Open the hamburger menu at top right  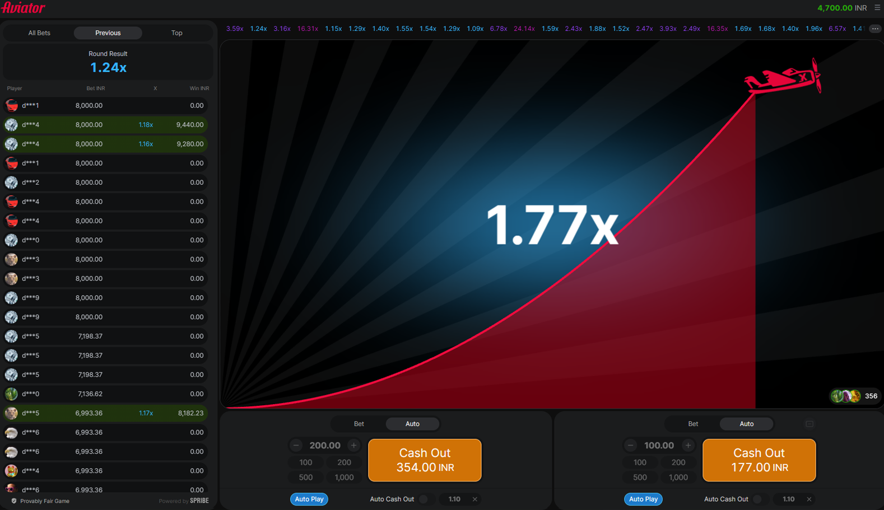(877, 8)
